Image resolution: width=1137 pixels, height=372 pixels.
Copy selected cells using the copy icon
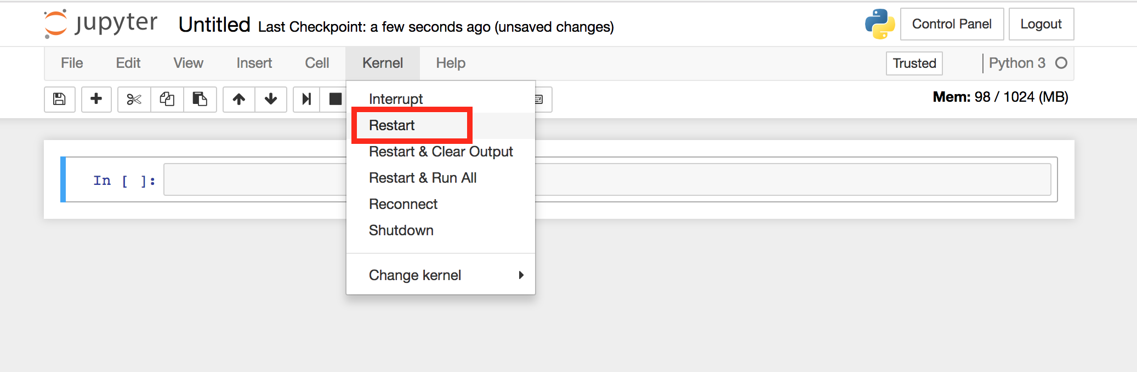coord(167,99)
